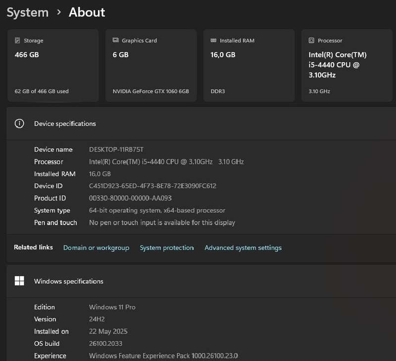
Task: Open the Processor i5-4440 card
Action: [x=347, y=66]
